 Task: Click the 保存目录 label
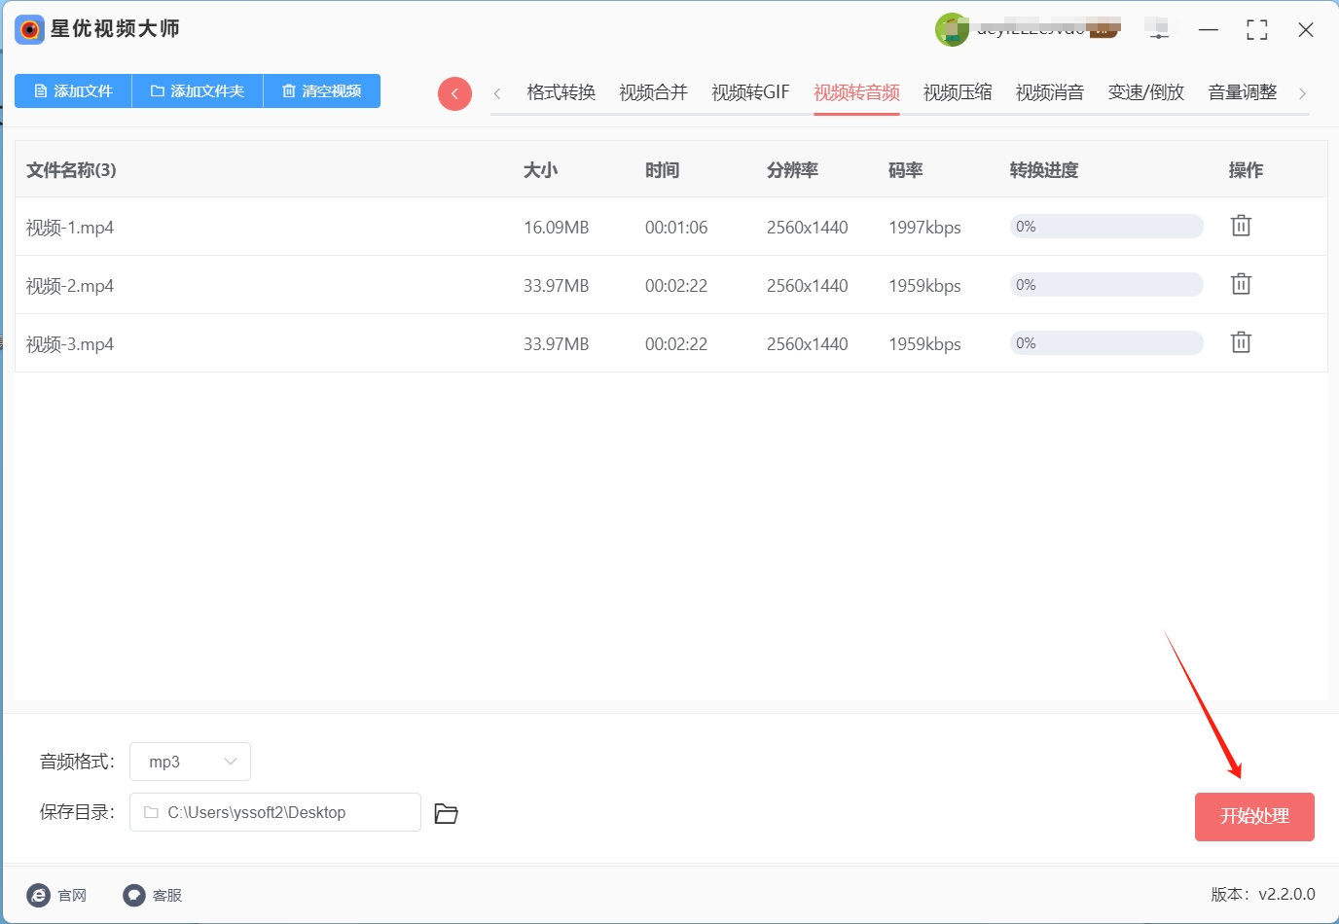[x=78, y=812]
